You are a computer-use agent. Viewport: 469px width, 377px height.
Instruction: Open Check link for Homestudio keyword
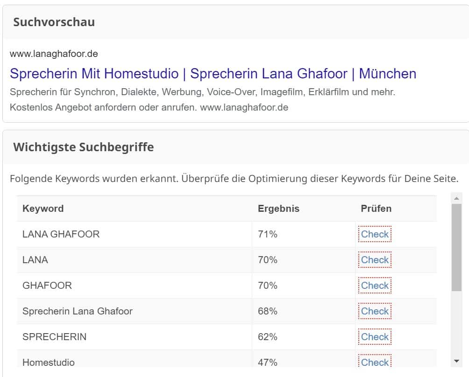pos(375,361)
